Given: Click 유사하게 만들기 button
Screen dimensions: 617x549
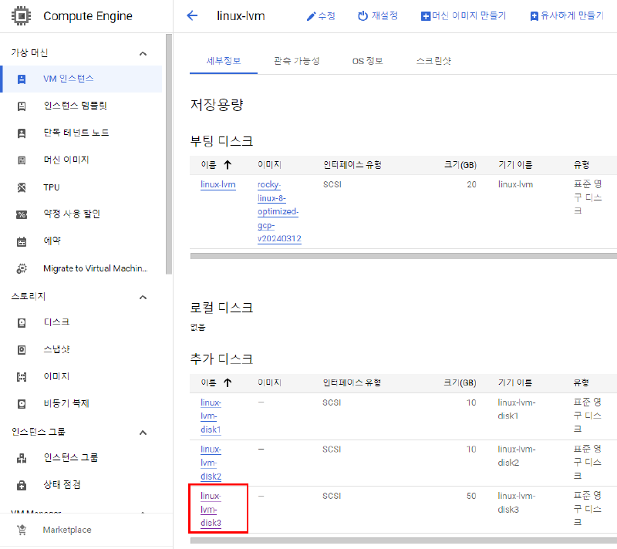Looking at the screenshot, I should (567, 16).
